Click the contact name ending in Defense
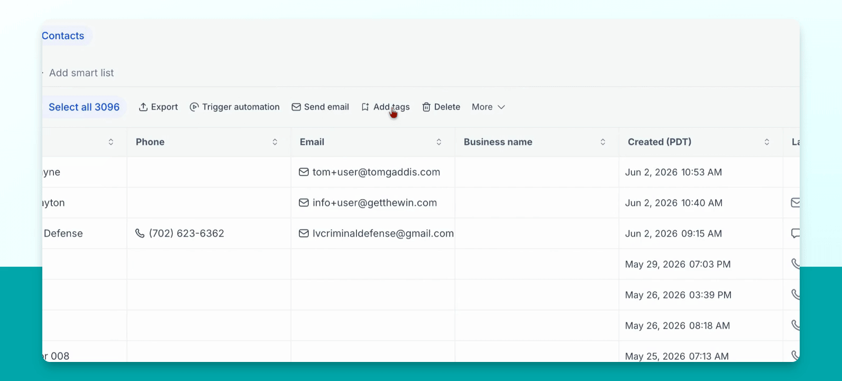Screen dimensions: 842x381 coord(63,233)
